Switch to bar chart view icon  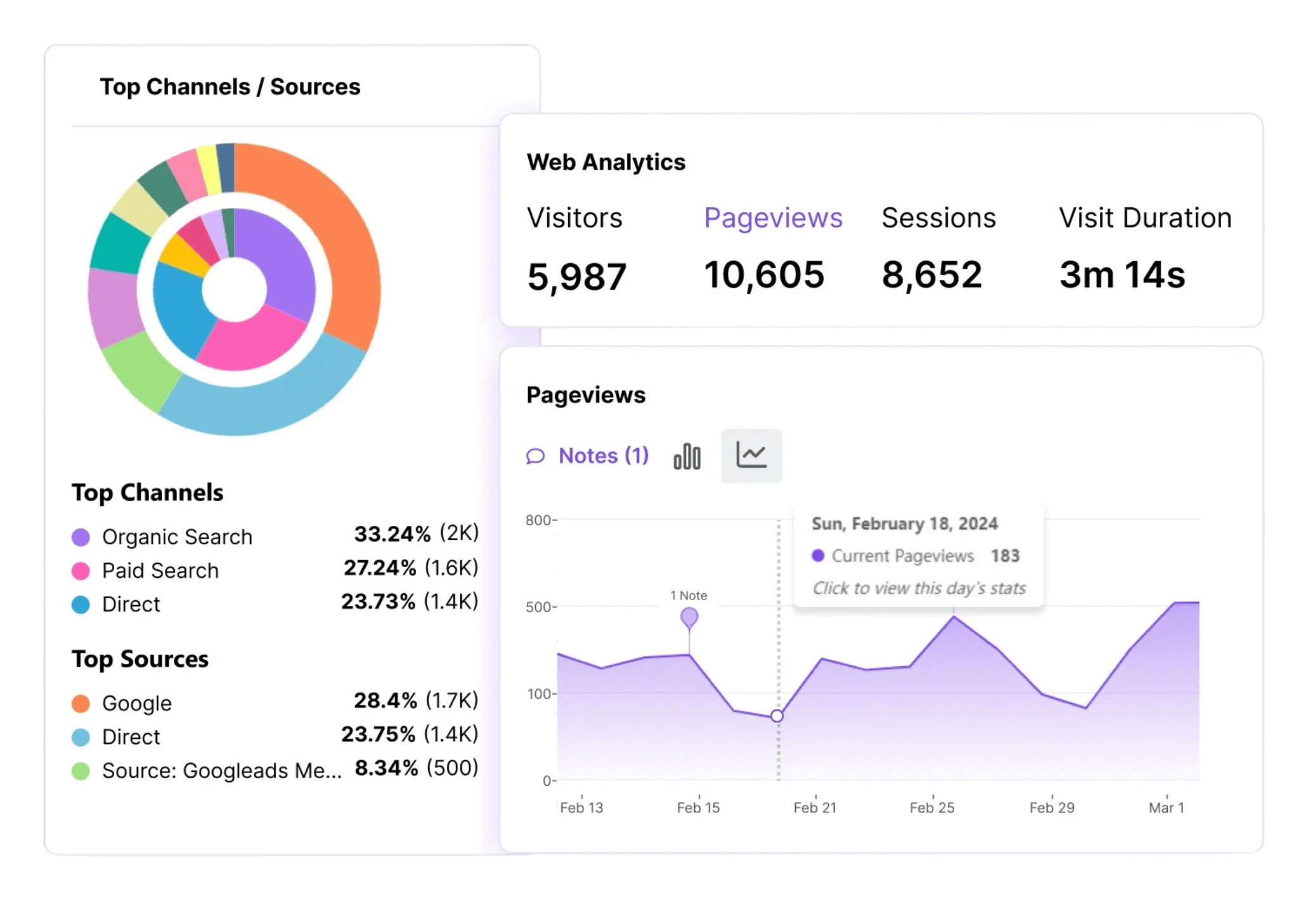pos(687,456)
